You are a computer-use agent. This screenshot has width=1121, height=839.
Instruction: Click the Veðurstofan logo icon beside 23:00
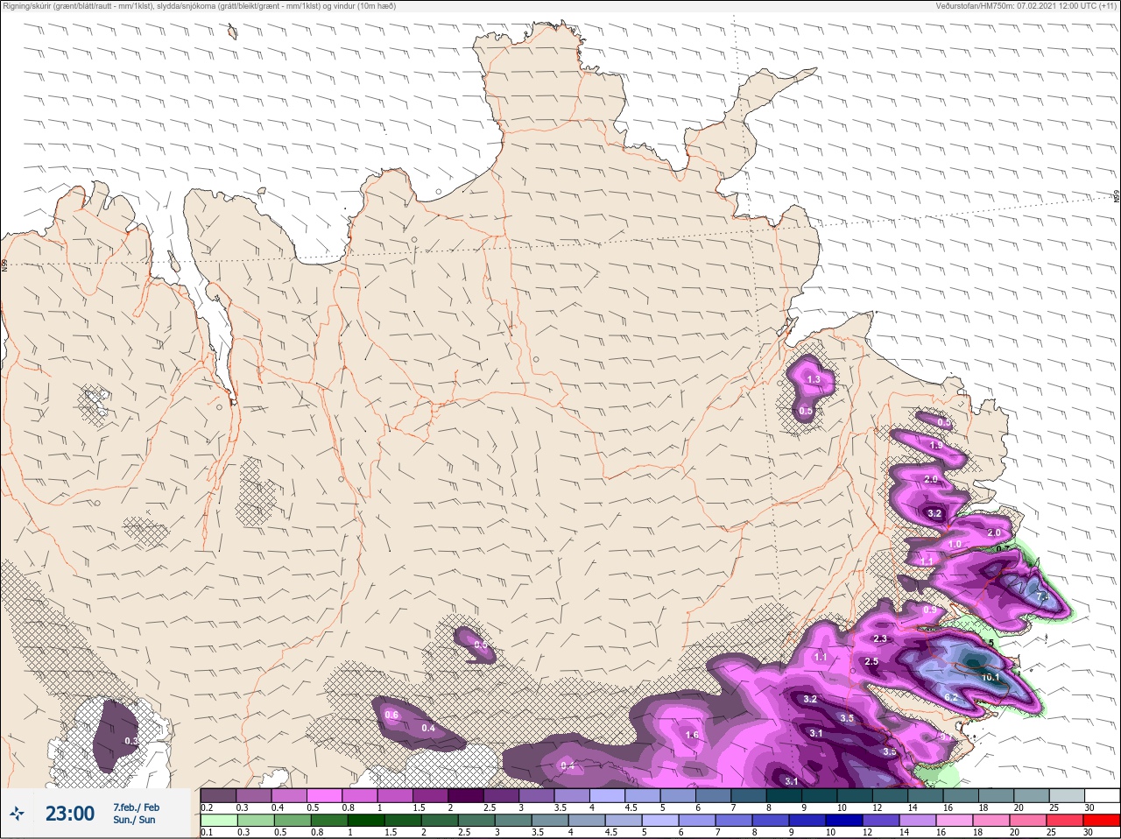(16, 814)
